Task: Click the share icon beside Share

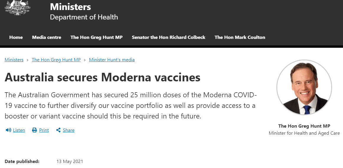Action: [x=58, y=130]
